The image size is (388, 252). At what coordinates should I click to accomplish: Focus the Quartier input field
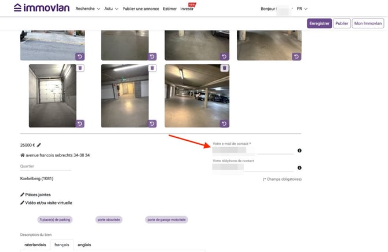(x=45, y=166)
